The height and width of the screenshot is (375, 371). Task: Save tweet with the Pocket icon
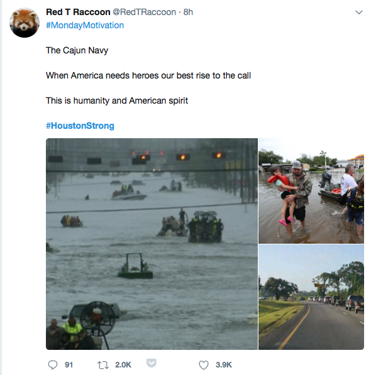[x=152, y=363]
